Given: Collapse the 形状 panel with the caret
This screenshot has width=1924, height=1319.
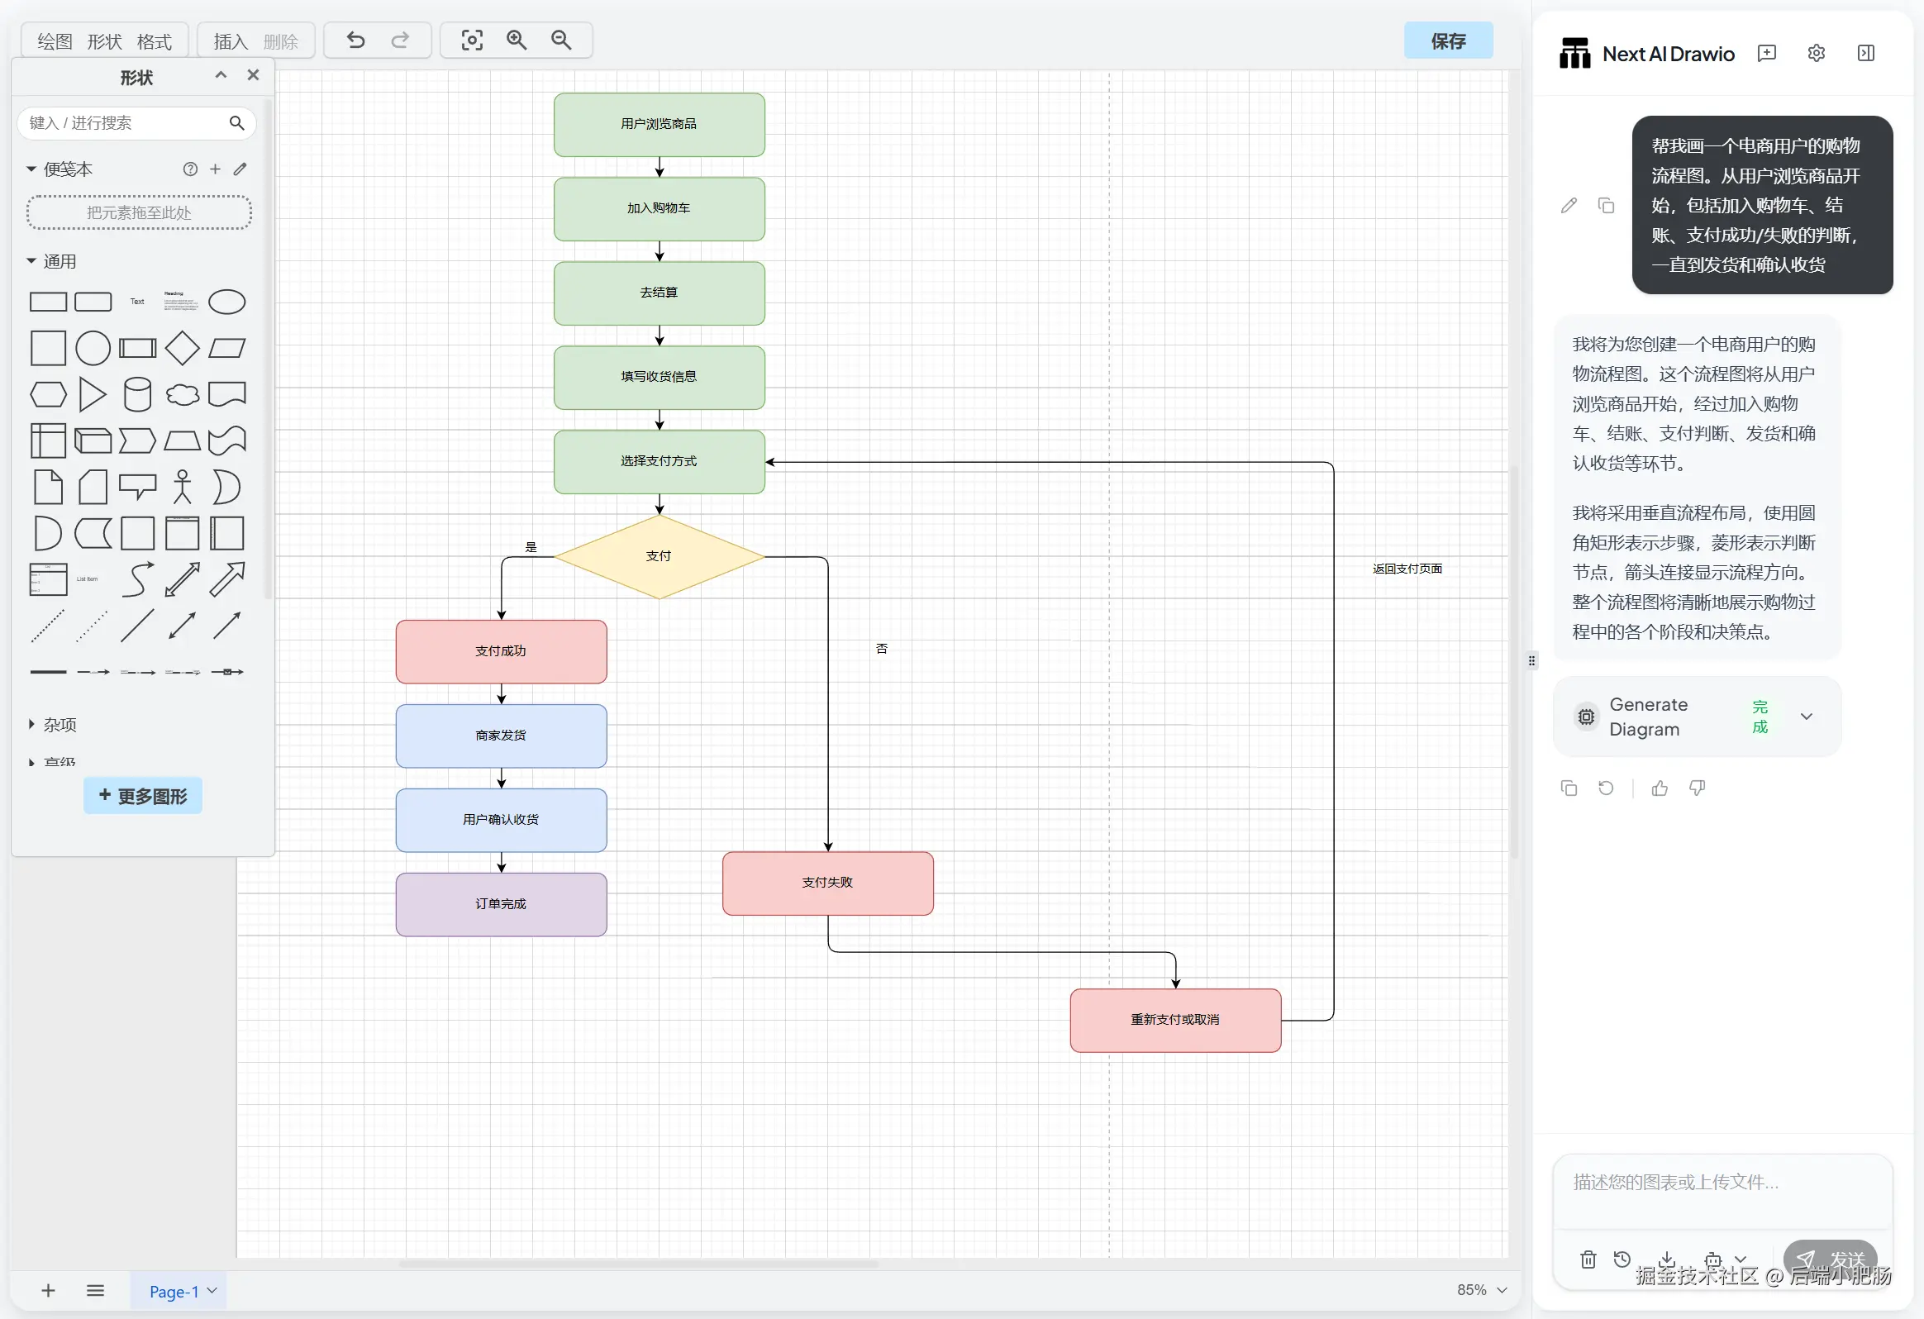Looking at the screenshot, I should point(221,75).
